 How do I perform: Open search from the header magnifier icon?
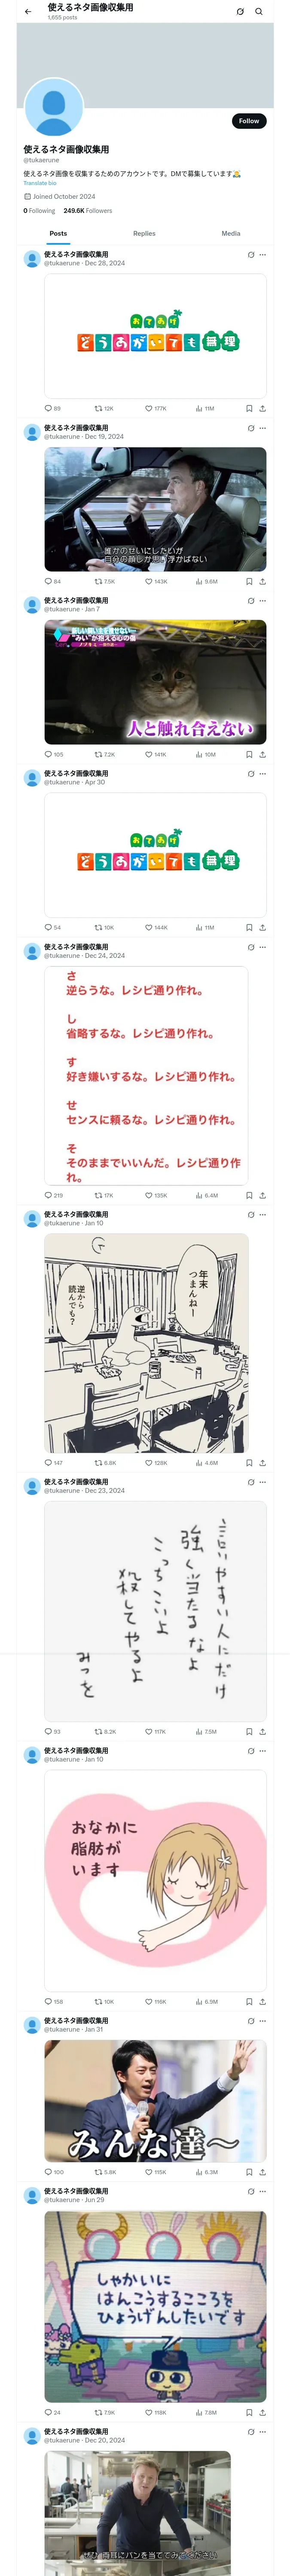click(259, 12)
